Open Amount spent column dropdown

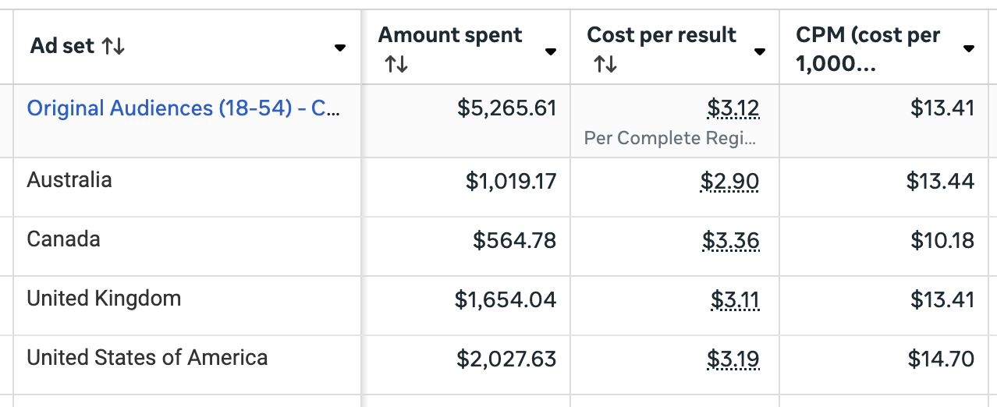pyautogui.click(x=551, y=51)
